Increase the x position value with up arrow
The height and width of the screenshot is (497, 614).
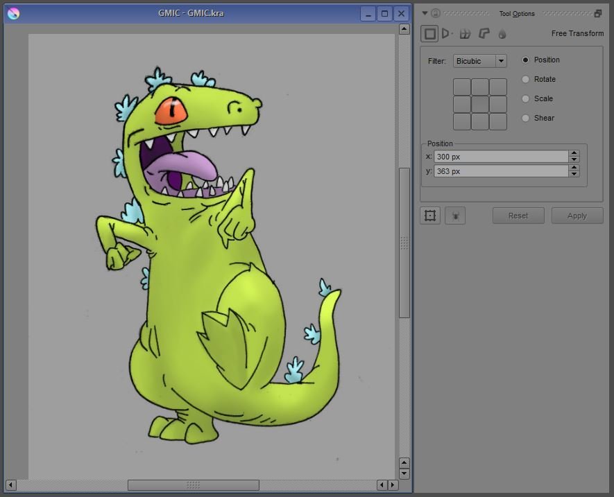coord(574,153)
